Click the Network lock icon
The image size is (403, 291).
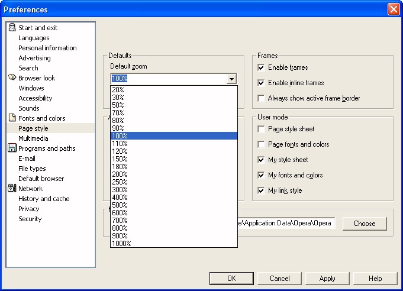tap(12, 189)
